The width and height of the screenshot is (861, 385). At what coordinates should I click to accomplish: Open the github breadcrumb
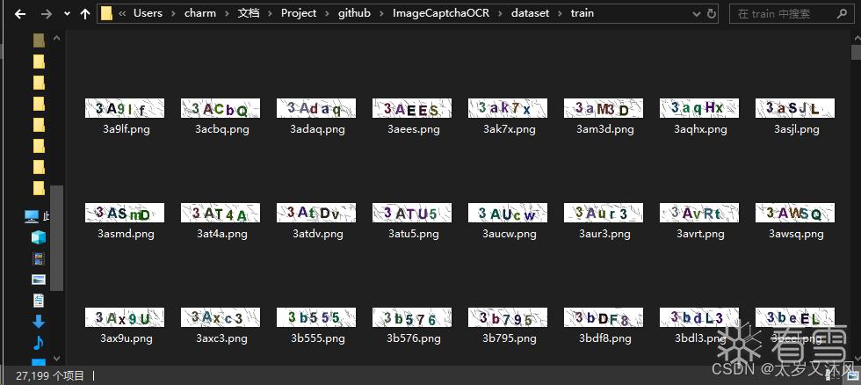pyautogui.click(x=354, y=13)
